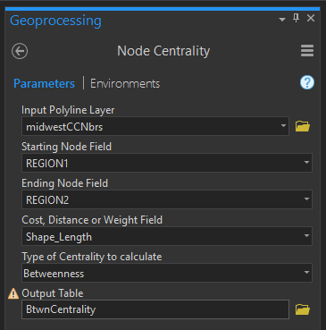Click the REGION2 field value

(47, 200)
